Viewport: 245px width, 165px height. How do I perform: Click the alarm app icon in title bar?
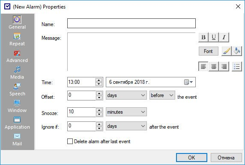[x=7, y=7]
